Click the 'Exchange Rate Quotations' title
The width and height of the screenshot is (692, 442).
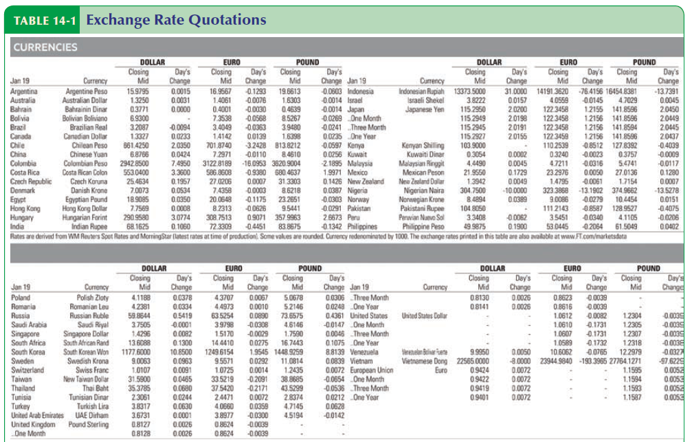coord(176,20)
